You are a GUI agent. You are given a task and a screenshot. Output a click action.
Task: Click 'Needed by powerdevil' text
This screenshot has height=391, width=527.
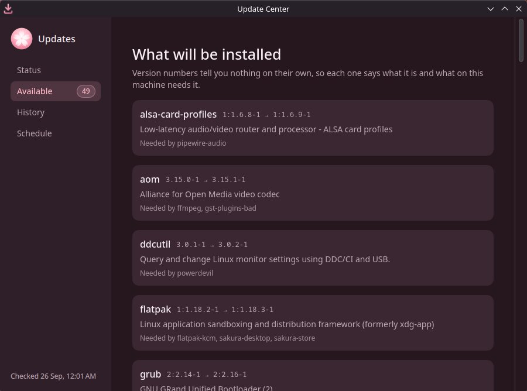pos(176,273)
